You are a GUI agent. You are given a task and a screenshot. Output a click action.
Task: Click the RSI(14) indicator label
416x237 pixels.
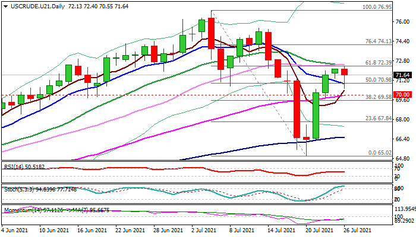(x=24, y=167)
